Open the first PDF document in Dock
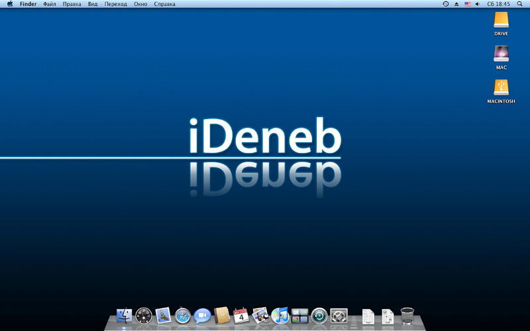This screenshot has width=530, height=331. [x=368, y=317]
